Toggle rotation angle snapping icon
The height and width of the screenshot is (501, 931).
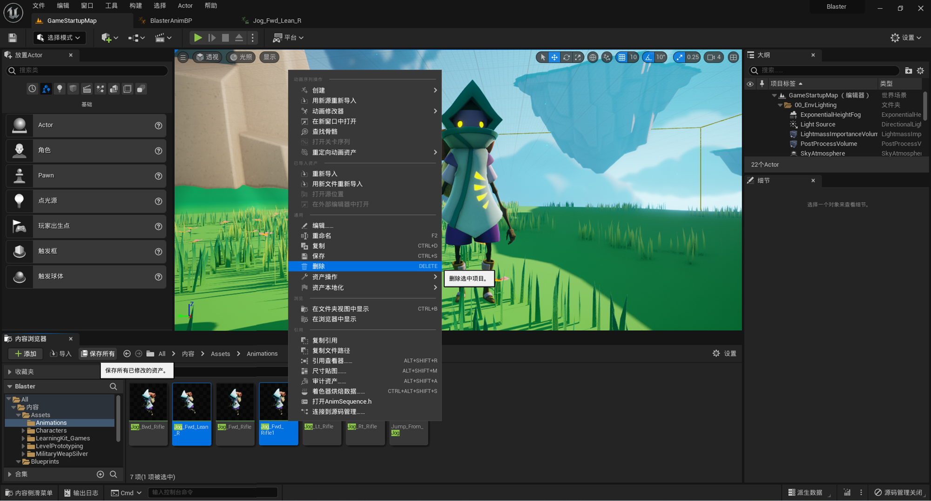[x=648, y=57]
